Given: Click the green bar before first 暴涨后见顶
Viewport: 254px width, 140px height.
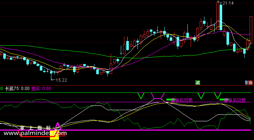Looking at the screenshot, I should (x=169, y=100).
